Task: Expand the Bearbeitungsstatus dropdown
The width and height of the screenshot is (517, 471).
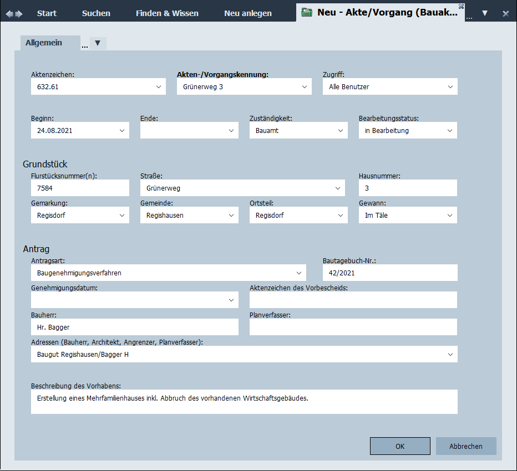Action: tap(450, 131)
